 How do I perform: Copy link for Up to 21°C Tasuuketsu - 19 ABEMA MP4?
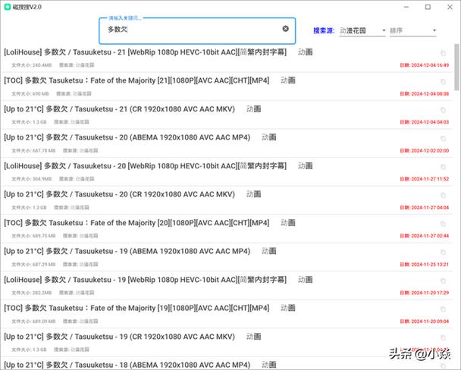[x=443, y=252]
